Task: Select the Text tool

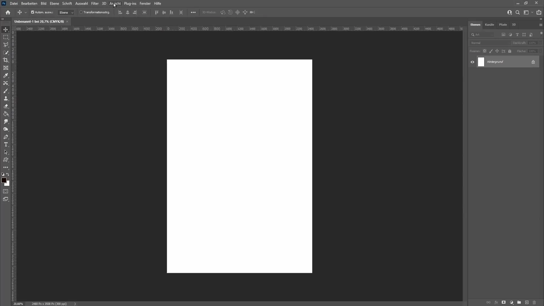Action: (x=6, y=144)
